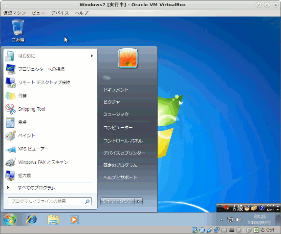Show hidden tray icons arrow
The width and height of the screenshot is (281, 234).
(x=222, y=220)
